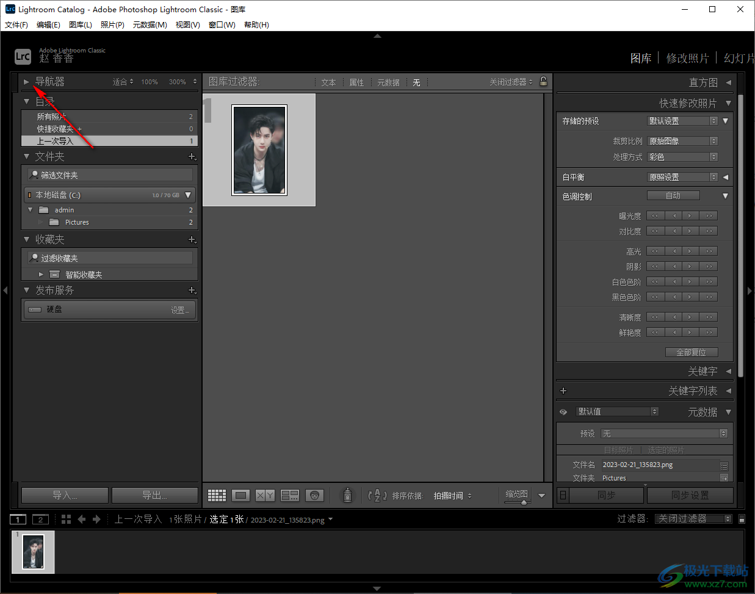Collapse the Publish Services (发布服务) panel
Screen dimensions: 755x594
pos(26,291)
